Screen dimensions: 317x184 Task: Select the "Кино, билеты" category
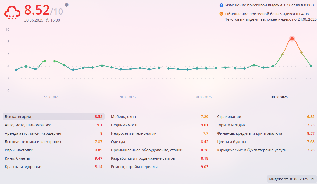[x=17, y=158]
